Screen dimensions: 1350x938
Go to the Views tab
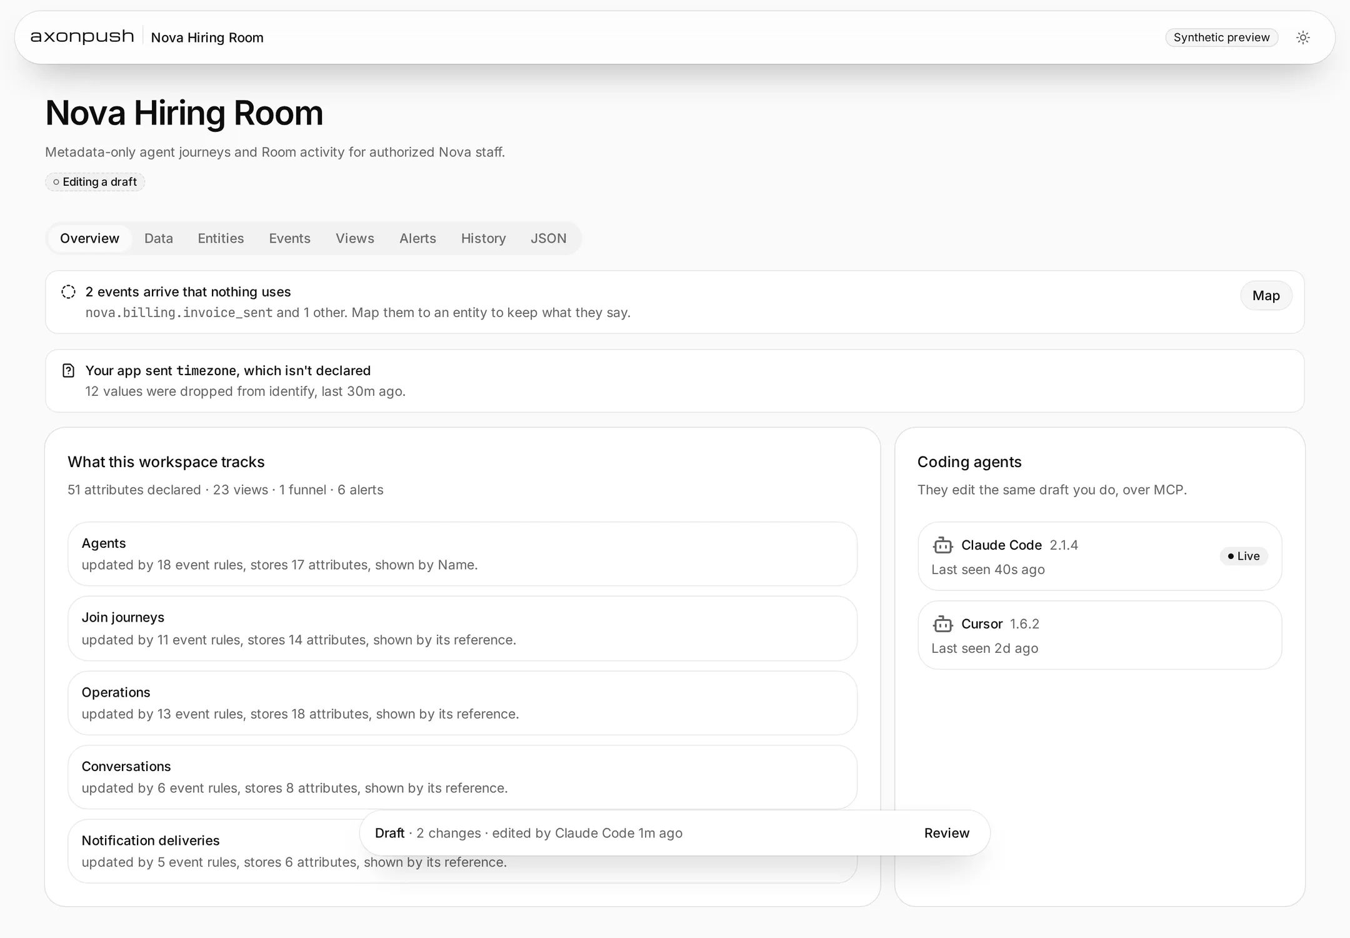point(355,238)
